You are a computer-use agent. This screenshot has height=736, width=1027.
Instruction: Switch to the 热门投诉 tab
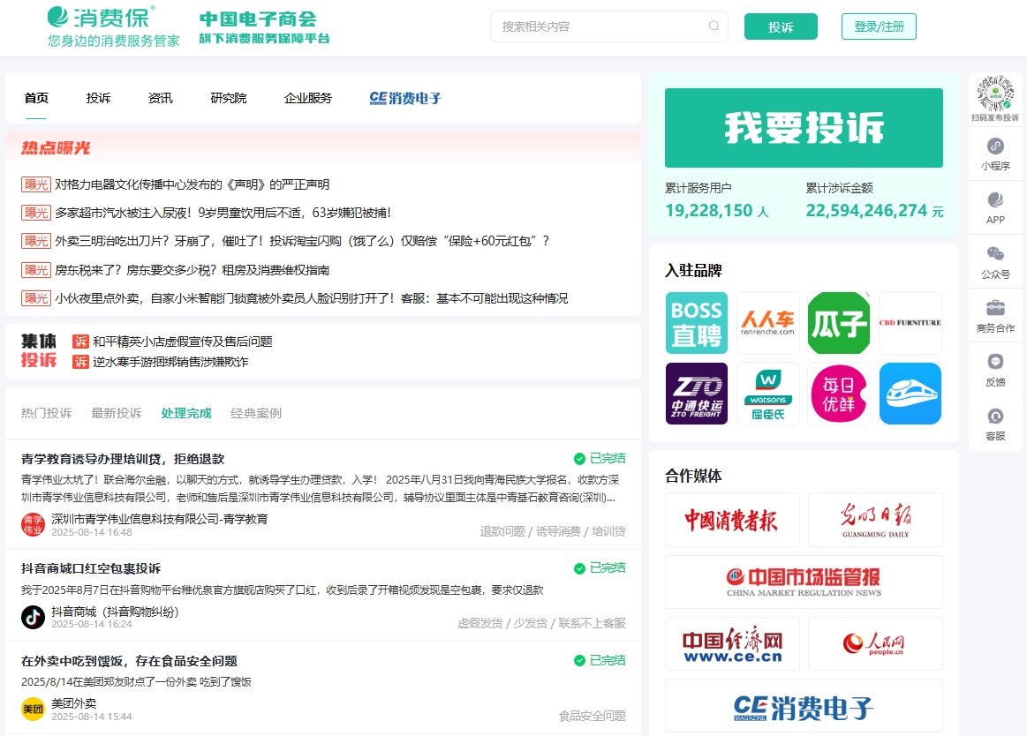point(47,413)
